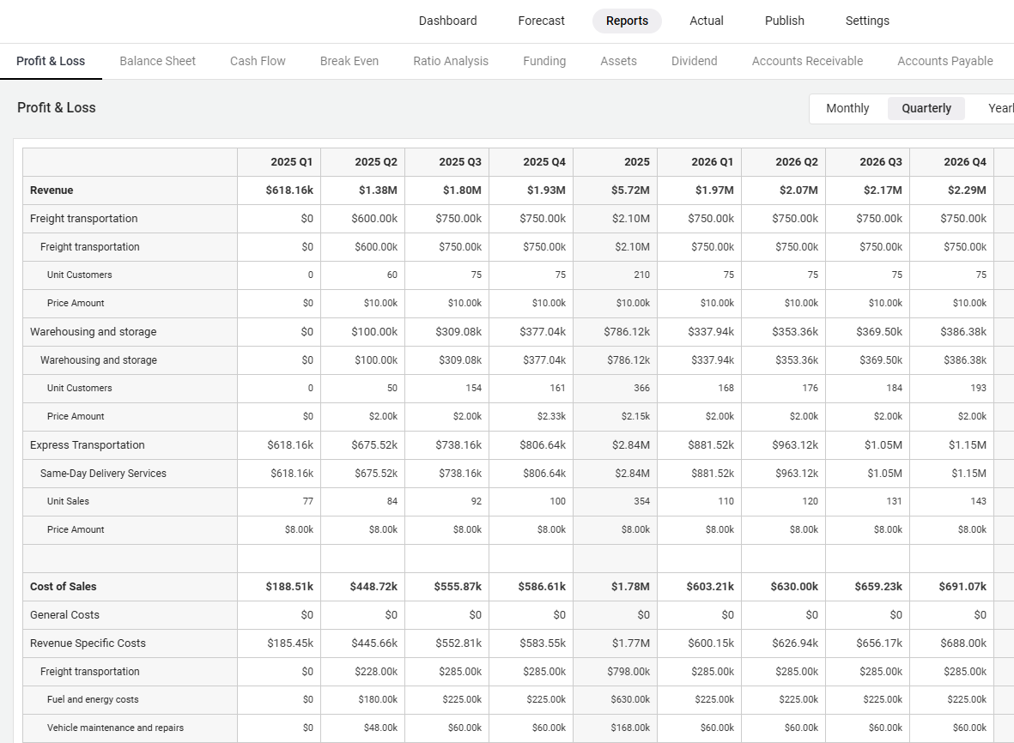Click the 2026 Q1 column header
Image resolution: width=1014 pixels, height=743 pixels.
point(700,162)
